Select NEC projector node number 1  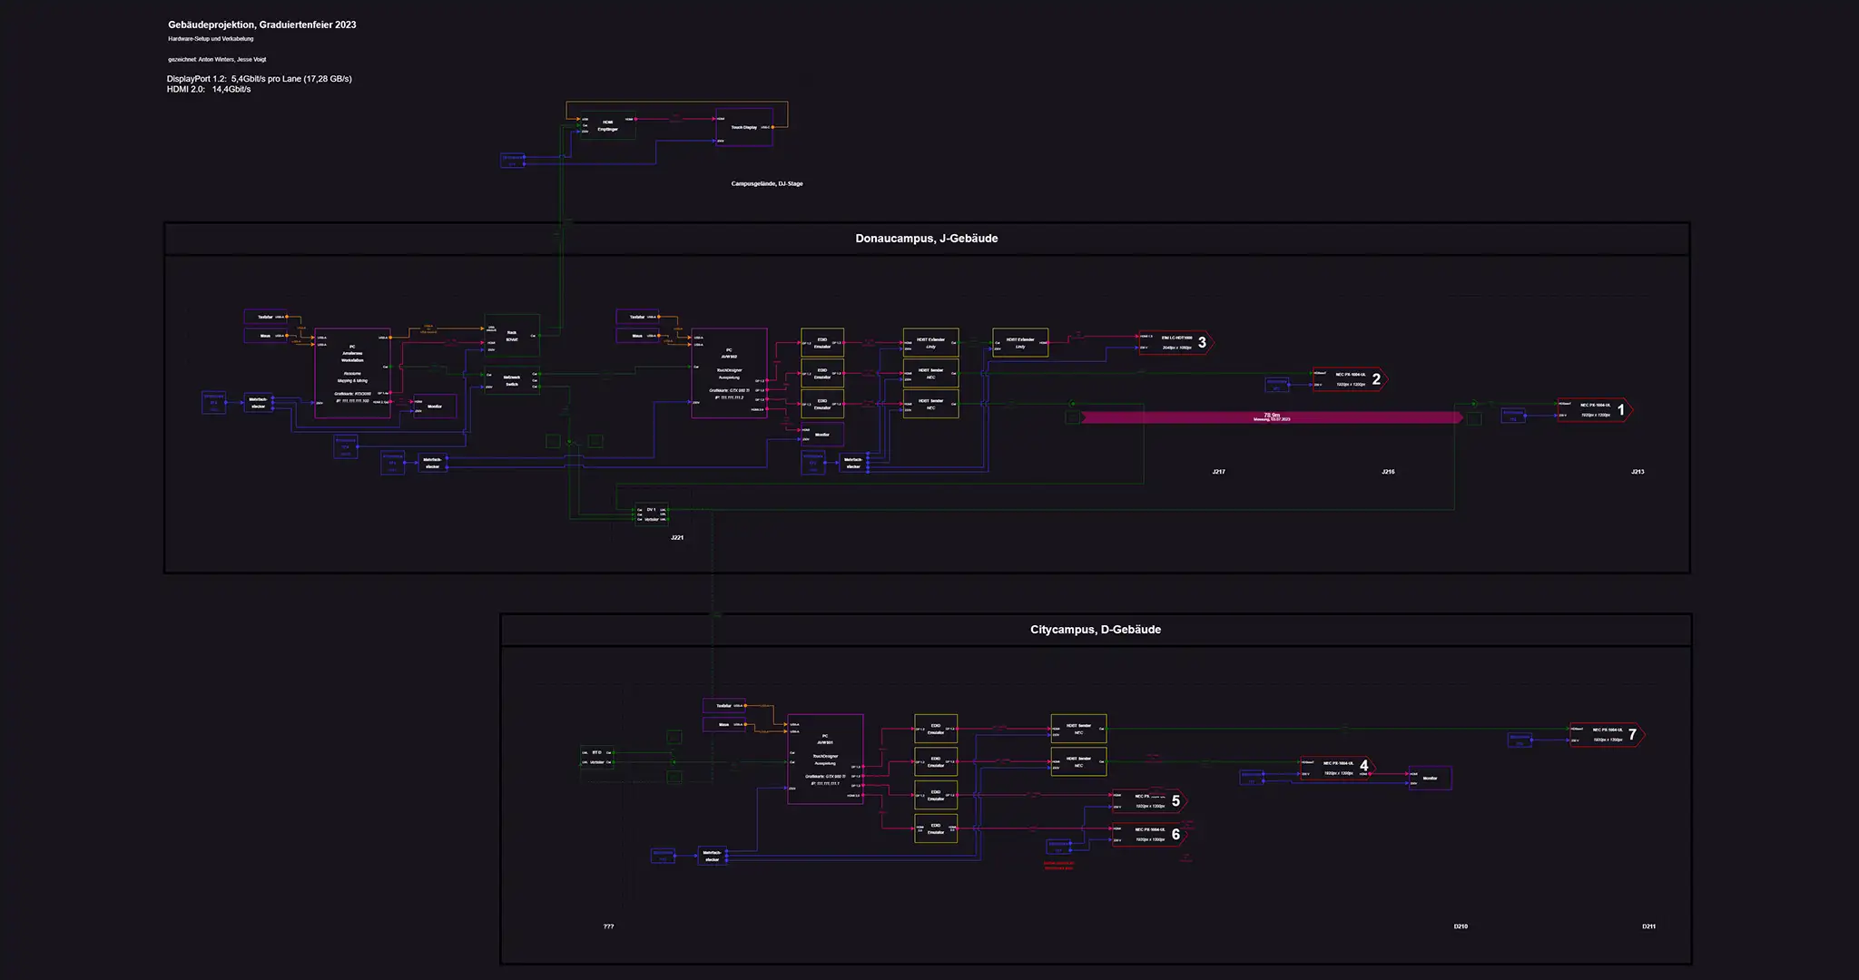(x=1594, y=410)
